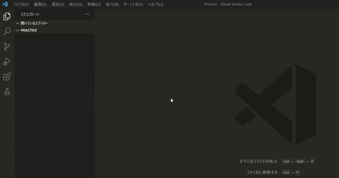Open the 編集(E) menu

40,4
